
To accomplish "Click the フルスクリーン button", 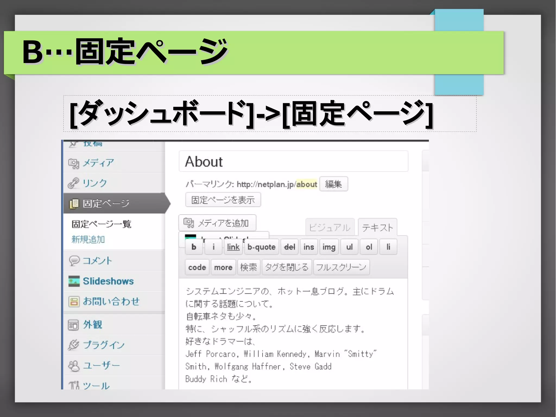I will 342,267.
